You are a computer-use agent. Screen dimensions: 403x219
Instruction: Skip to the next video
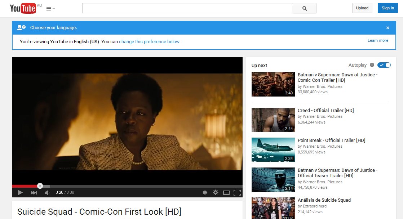click(34, 193)
